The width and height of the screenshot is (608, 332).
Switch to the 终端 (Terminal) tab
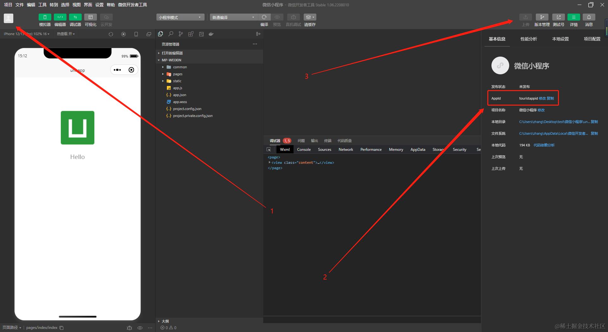click(x=328, y=141)
